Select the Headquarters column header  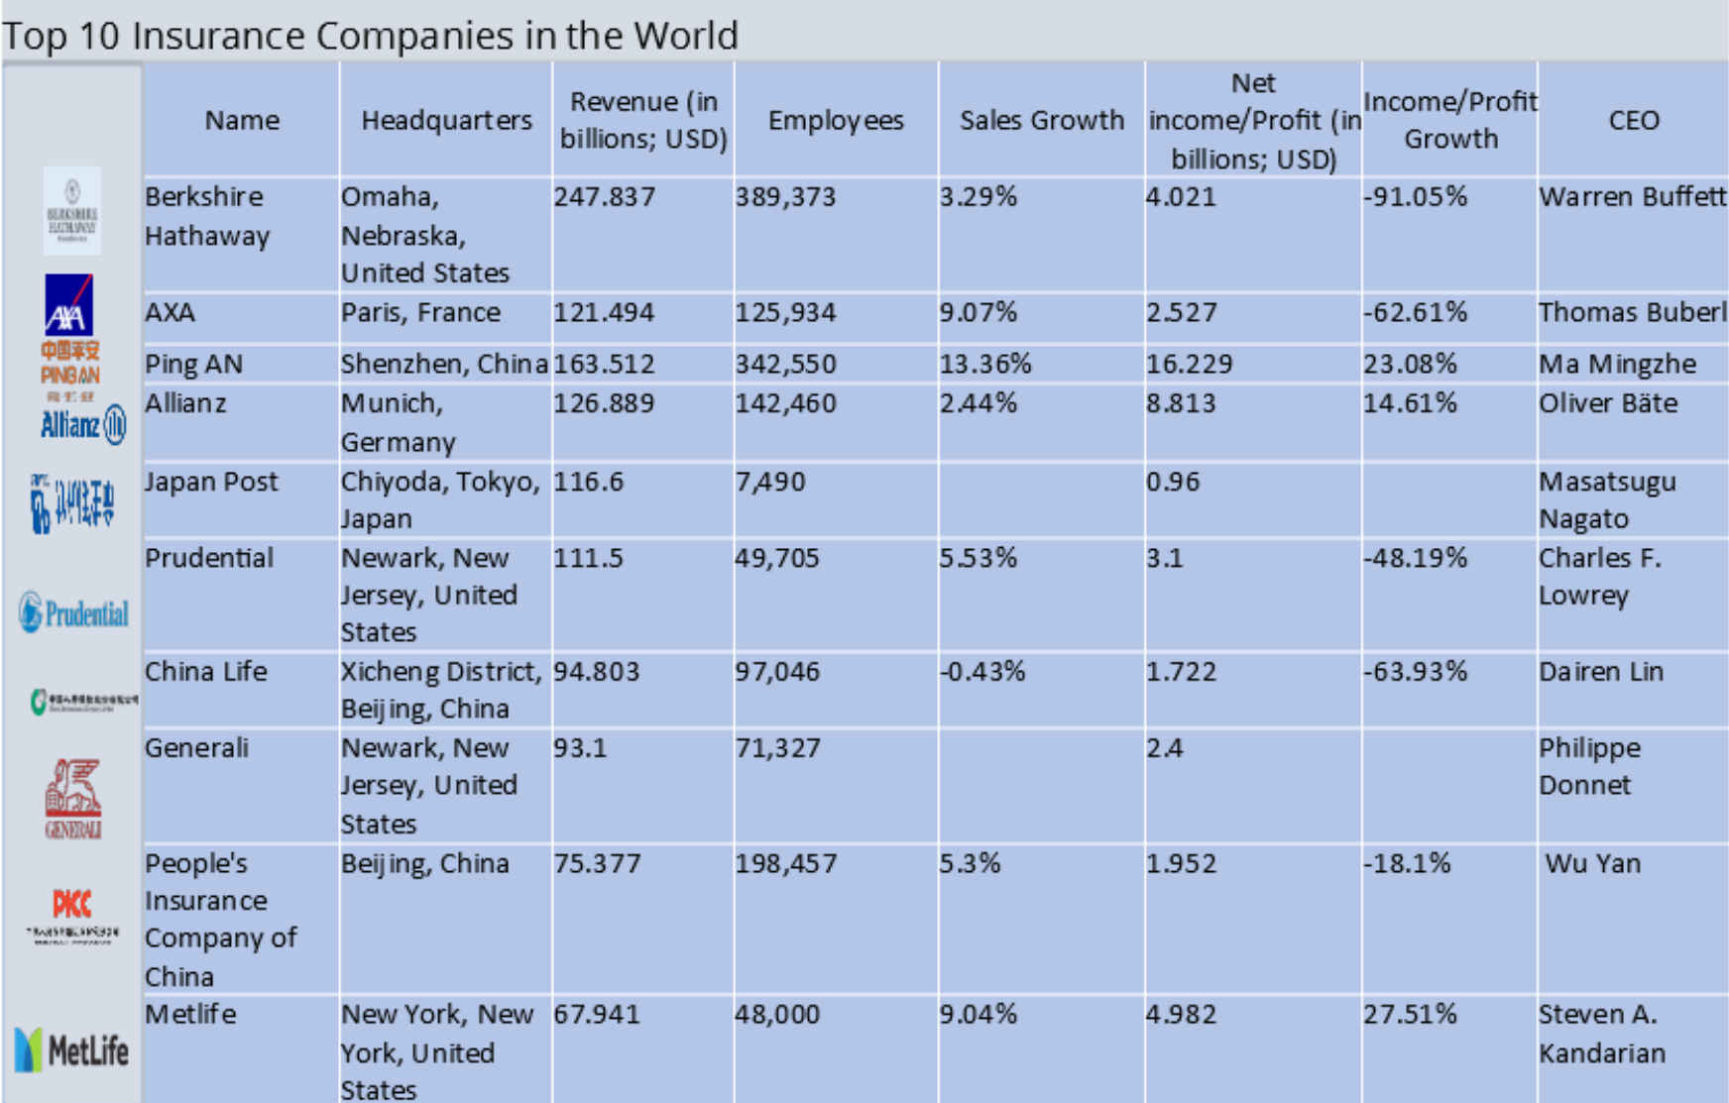click(444, 119)
